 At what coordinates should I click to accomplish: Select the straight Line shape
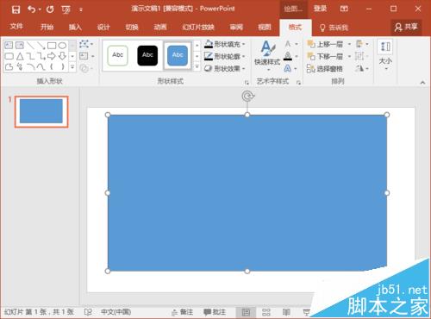click(x=30, y=45)
